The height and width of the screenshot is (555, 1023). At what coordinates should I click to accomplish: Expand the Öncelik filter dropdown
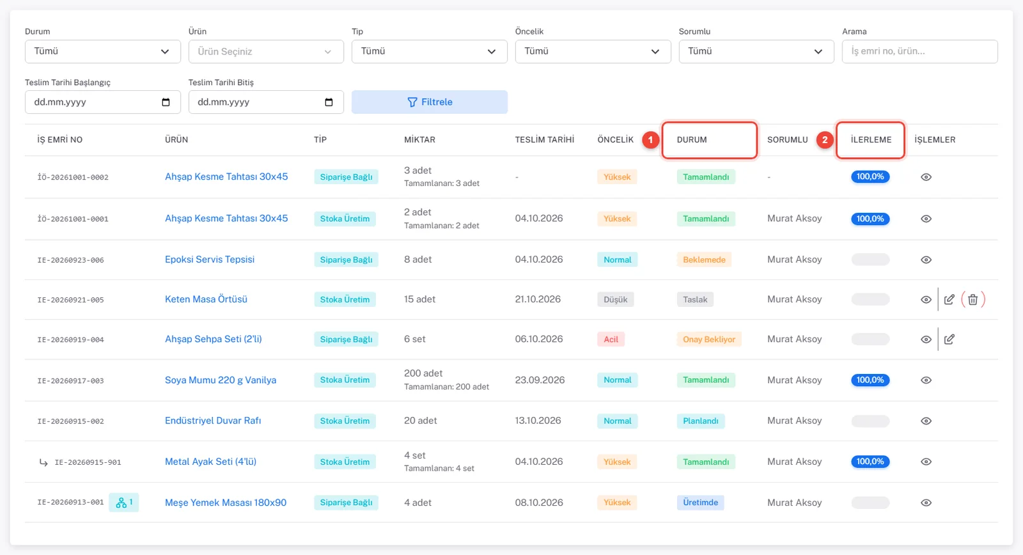pos(593,52)
